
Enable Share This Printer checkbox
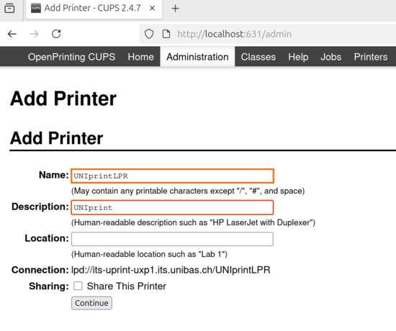coord(78,286)
